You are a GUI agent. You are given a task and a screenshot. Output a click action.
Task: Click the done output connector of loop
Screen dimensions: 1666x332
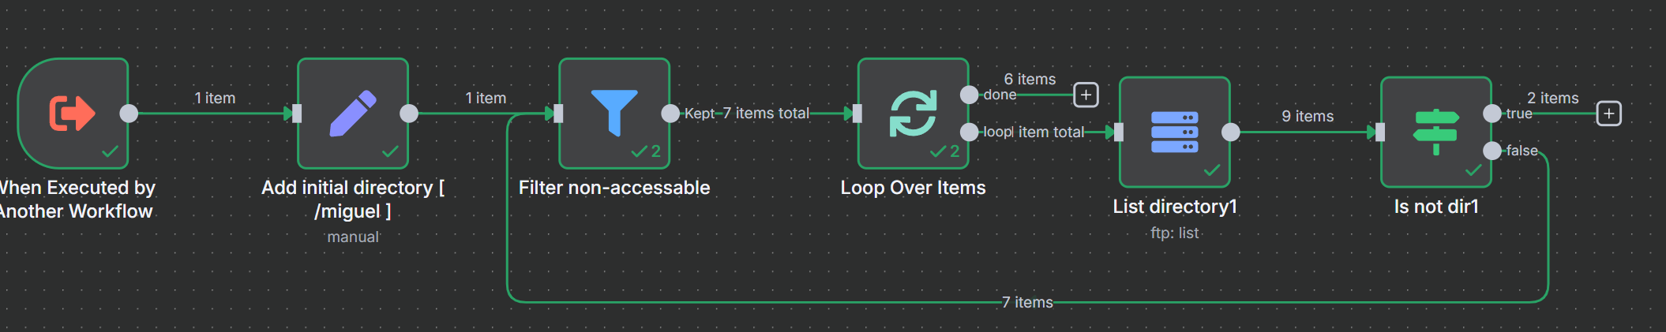click(969, 95)
